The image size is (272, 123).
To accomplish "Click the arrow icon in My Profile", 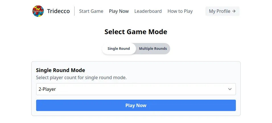I will [234, 11].
